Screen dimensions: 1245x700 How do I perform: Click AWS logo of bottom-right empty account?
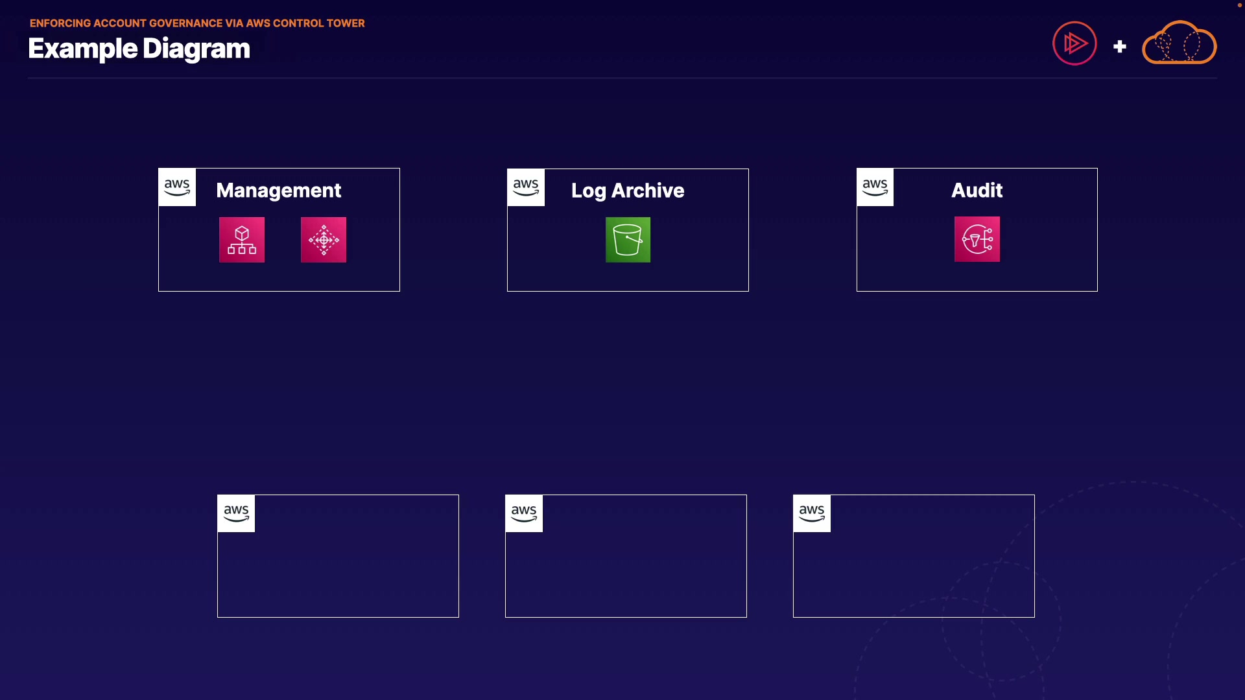coord(812,513)
